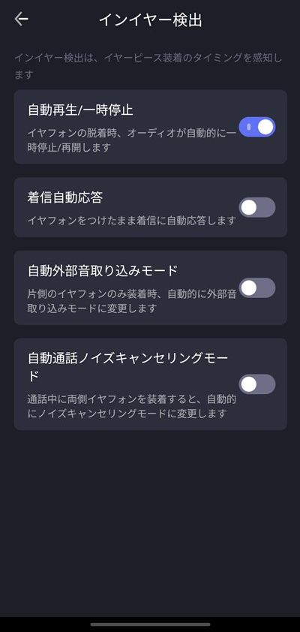Disable the 自動再生/一時停止 toggle
Image resolution: width=300 pixels, height=632 pixels.
pos(257,127)
